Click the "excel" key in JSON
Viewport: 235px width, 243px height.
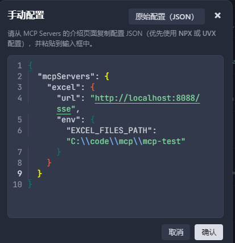[x=64, y=87]
